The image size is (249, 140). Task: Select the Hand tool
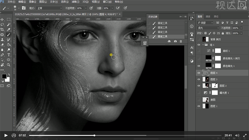pos(2,65)
